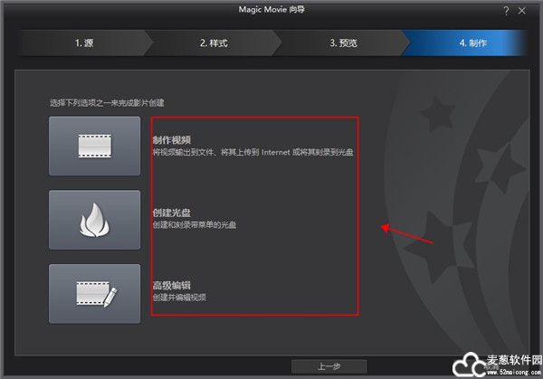Viewport: 543px width, 379px height.
Task: Click the 高级编辑 heading text
Action: pos(172,285)
